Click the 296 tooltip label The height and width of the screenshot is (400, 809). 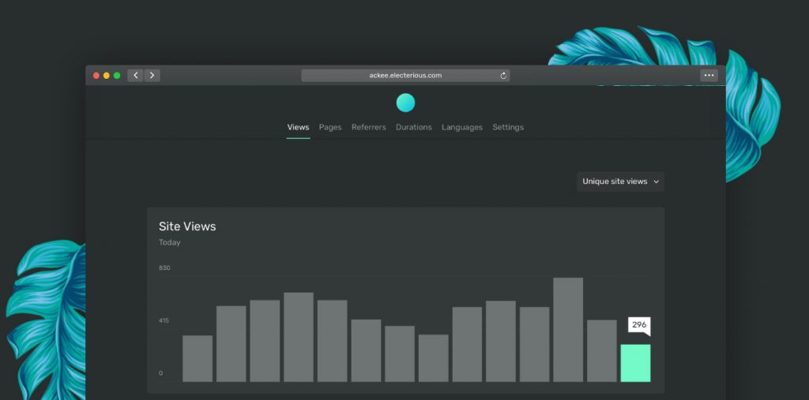pos(639,325)
